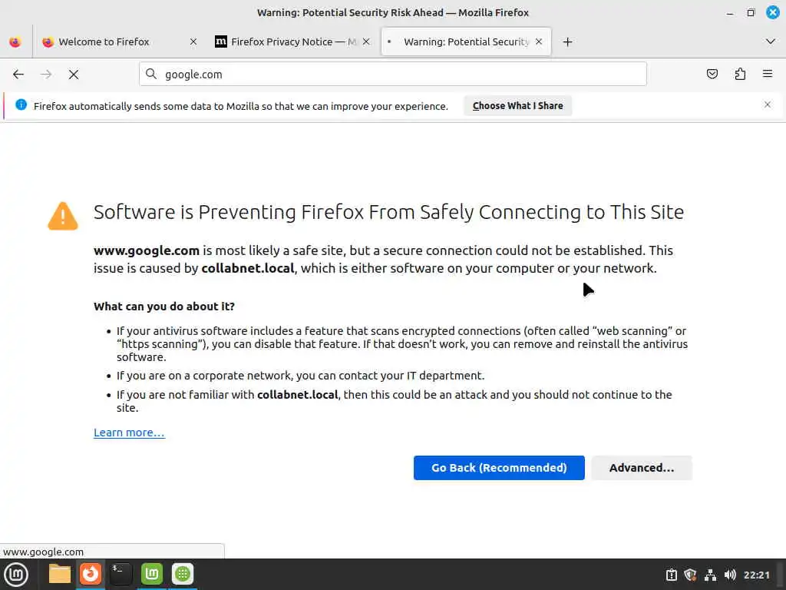Viewport: 786px width, 590px height.
Task: Open the Extensions puzzle icon
Action: (740, 75)
